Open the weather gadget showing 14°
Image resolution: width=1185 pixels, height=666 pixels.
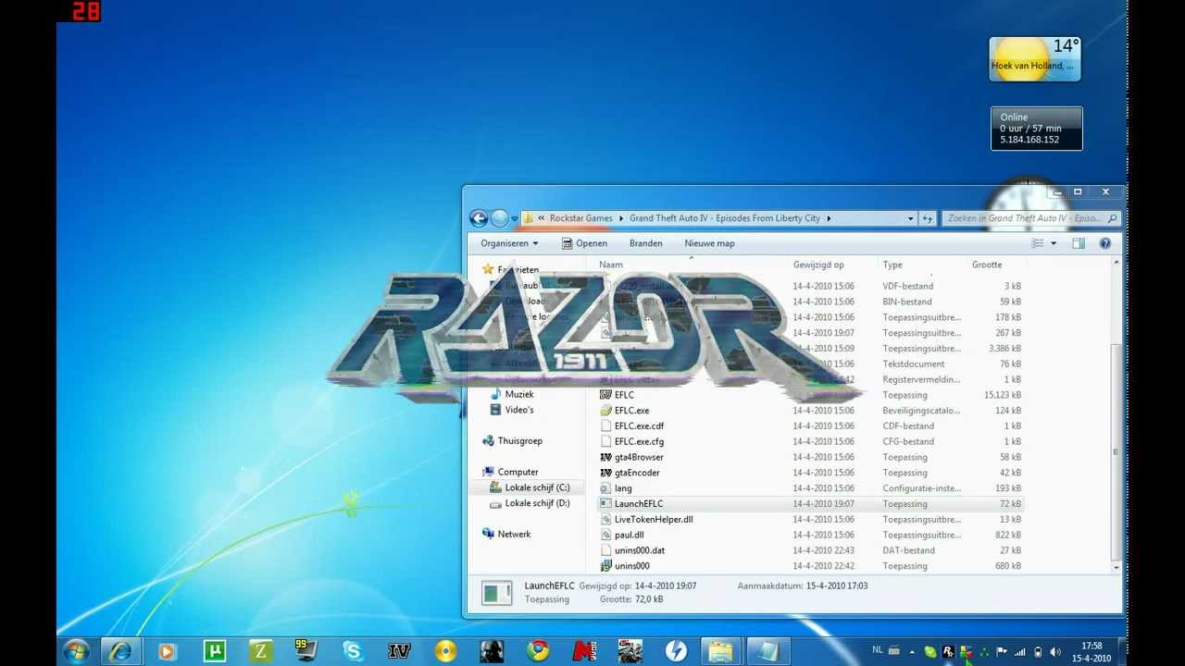1035,59
